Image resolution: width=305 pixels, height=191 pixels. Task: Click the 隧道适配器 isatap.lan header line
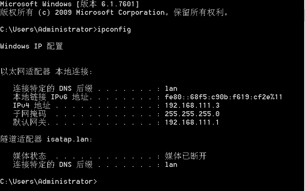(46, 139)
